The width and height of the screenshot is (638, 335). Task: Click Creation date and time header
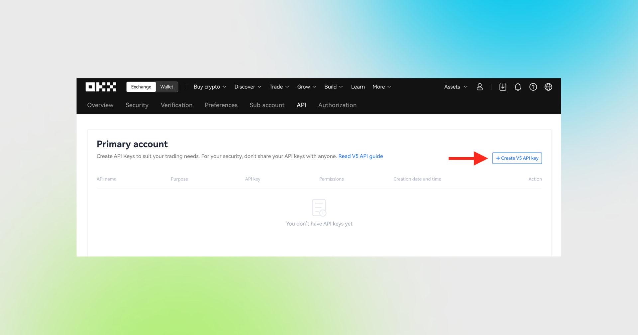click(x=417, y=179)
